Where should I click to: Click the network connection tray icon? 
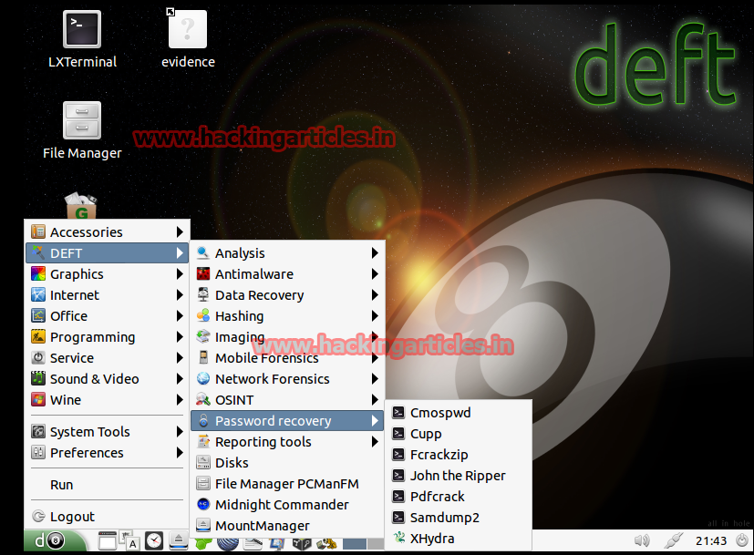tap(674, 541)
